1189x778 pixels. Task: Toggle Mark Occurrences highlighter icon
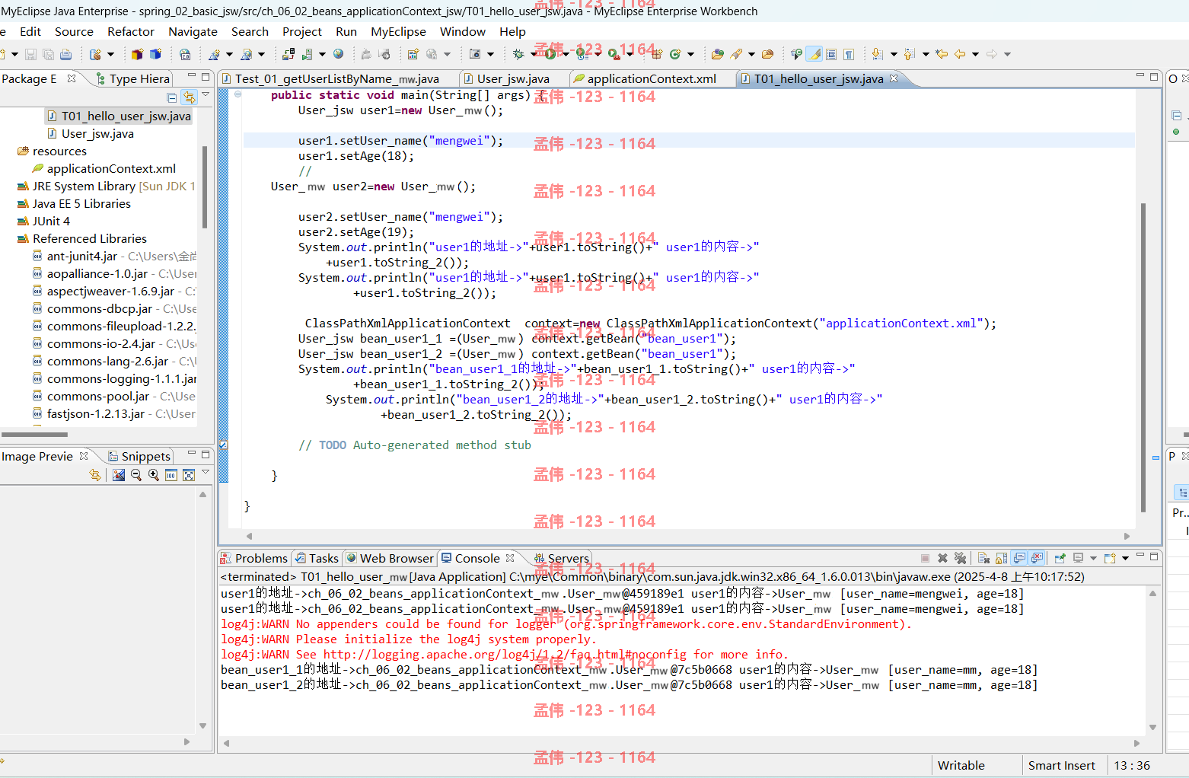[x=814, y=54]
